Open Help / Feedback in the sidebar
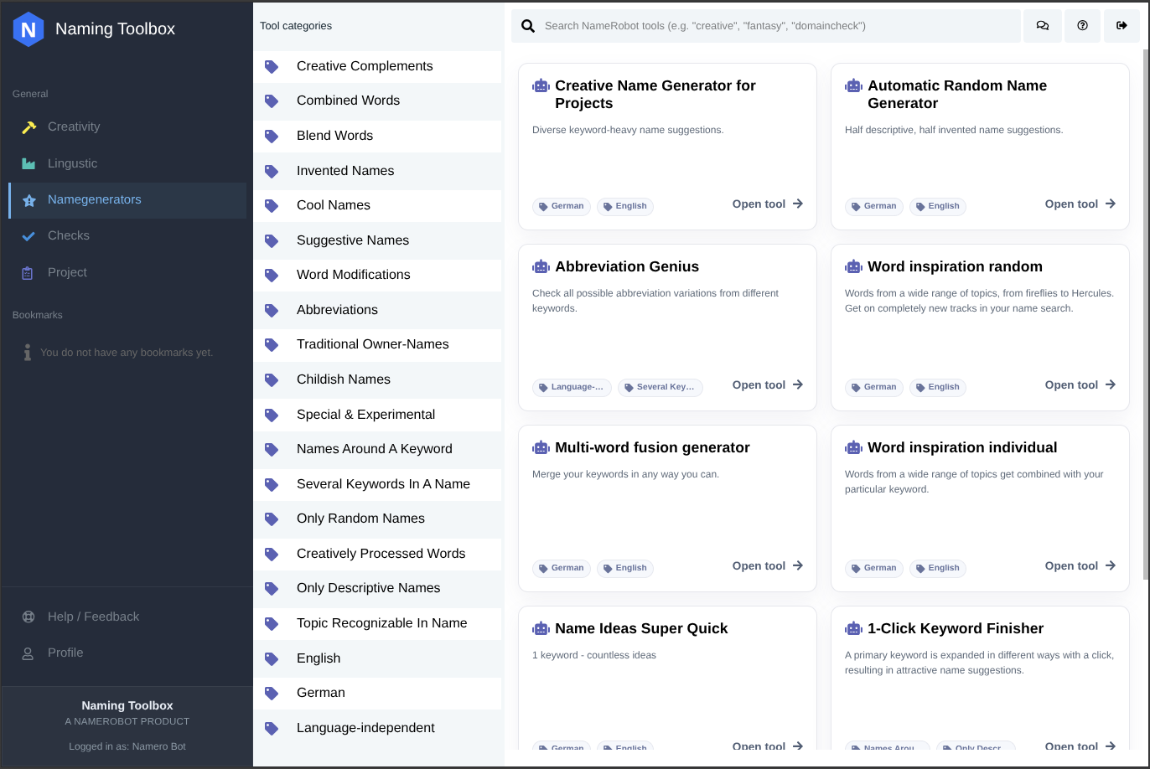This screenshot has height=769, width=1150. pyautogui.click(x=93, y=617)
